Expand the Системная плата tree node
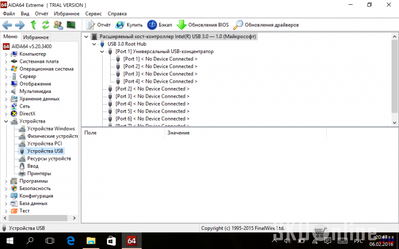The width and height of the screenshot is (399, 249). tap(6, 62)
